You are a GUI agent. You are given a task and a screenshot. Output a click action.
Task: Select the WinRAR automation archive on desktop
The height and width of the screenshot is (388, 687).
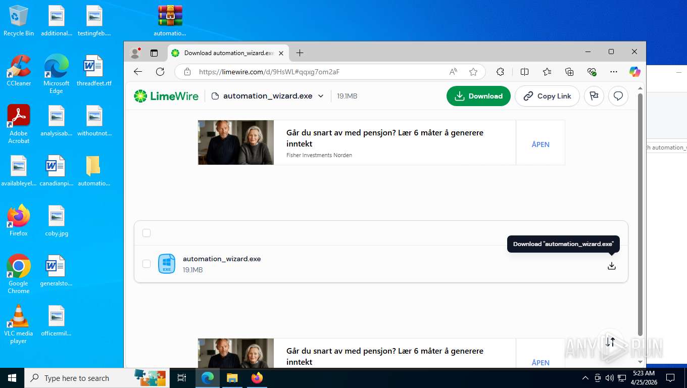(170, 21)
